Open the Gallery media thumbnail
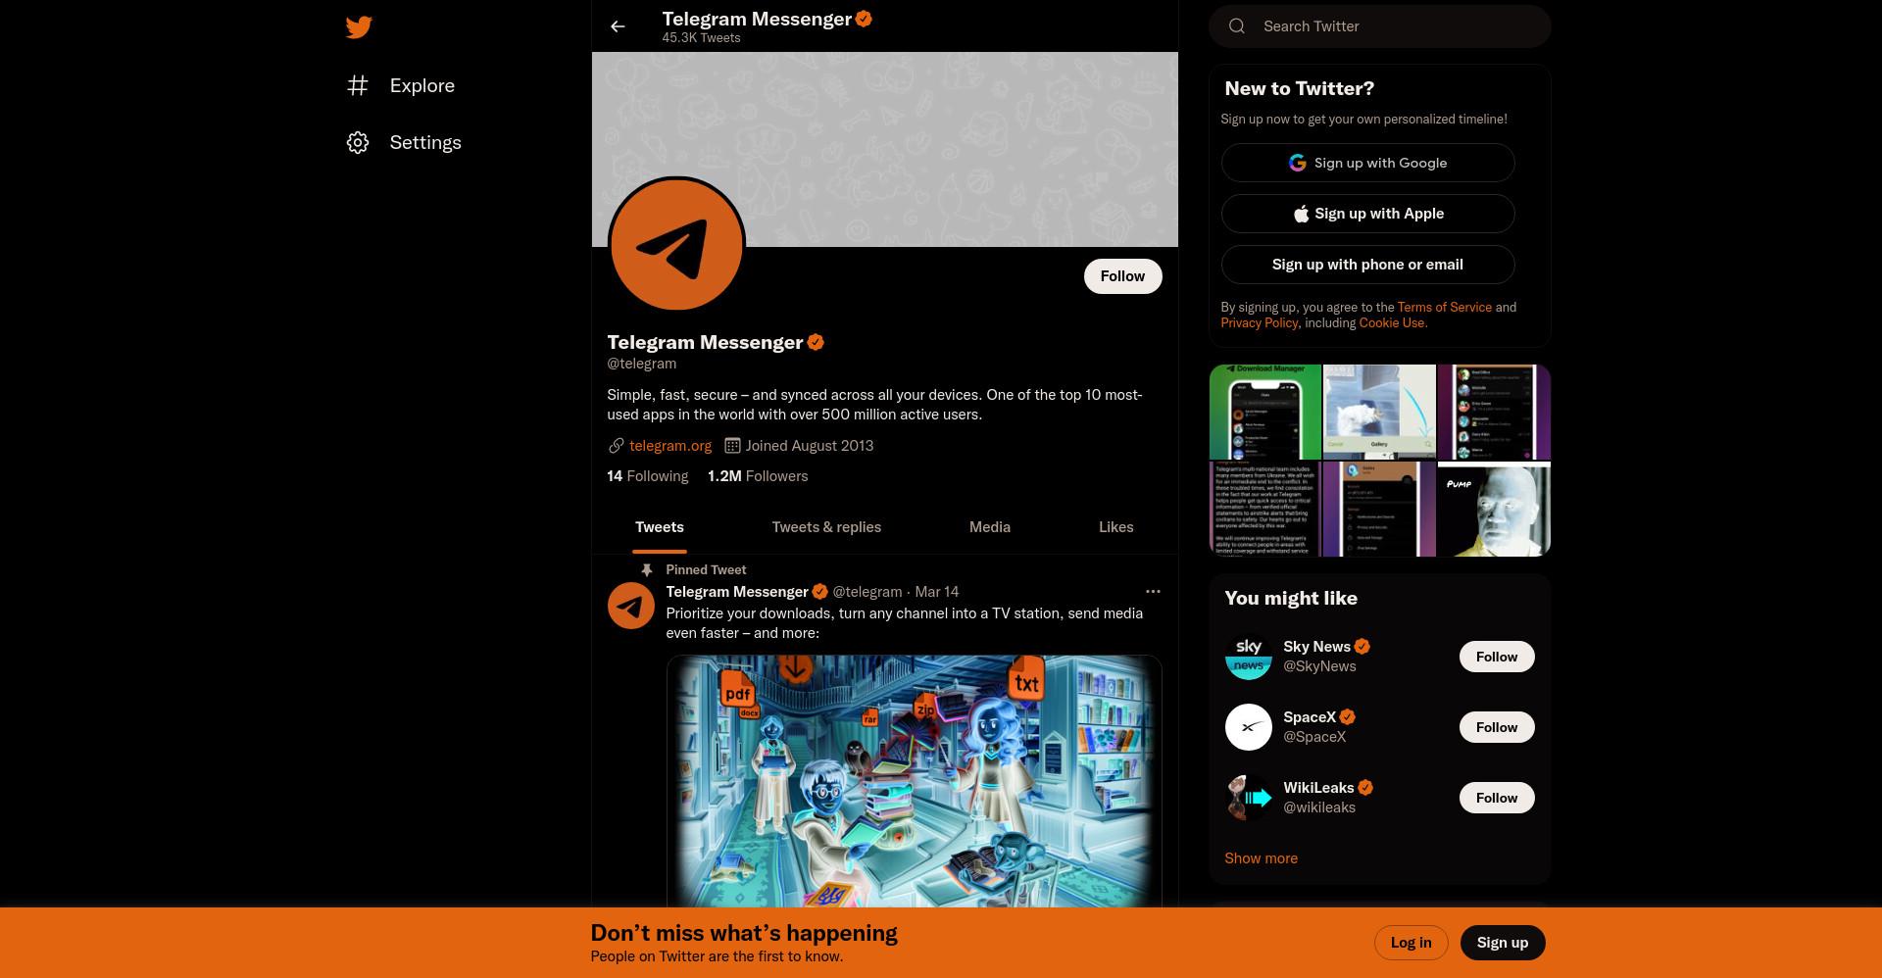Image resolution: width=1882 pixels, height=978 pixels. click(x=1379, y=412)
